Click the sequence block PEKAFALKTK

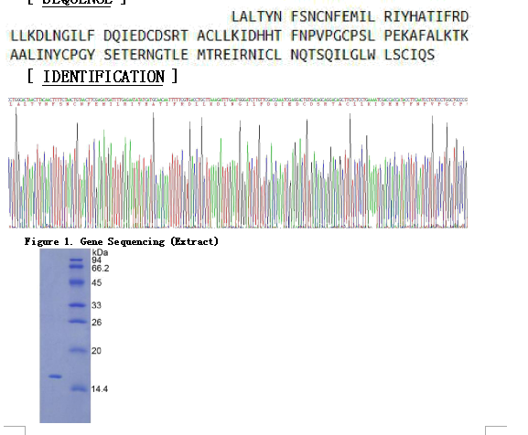(426, 36)
